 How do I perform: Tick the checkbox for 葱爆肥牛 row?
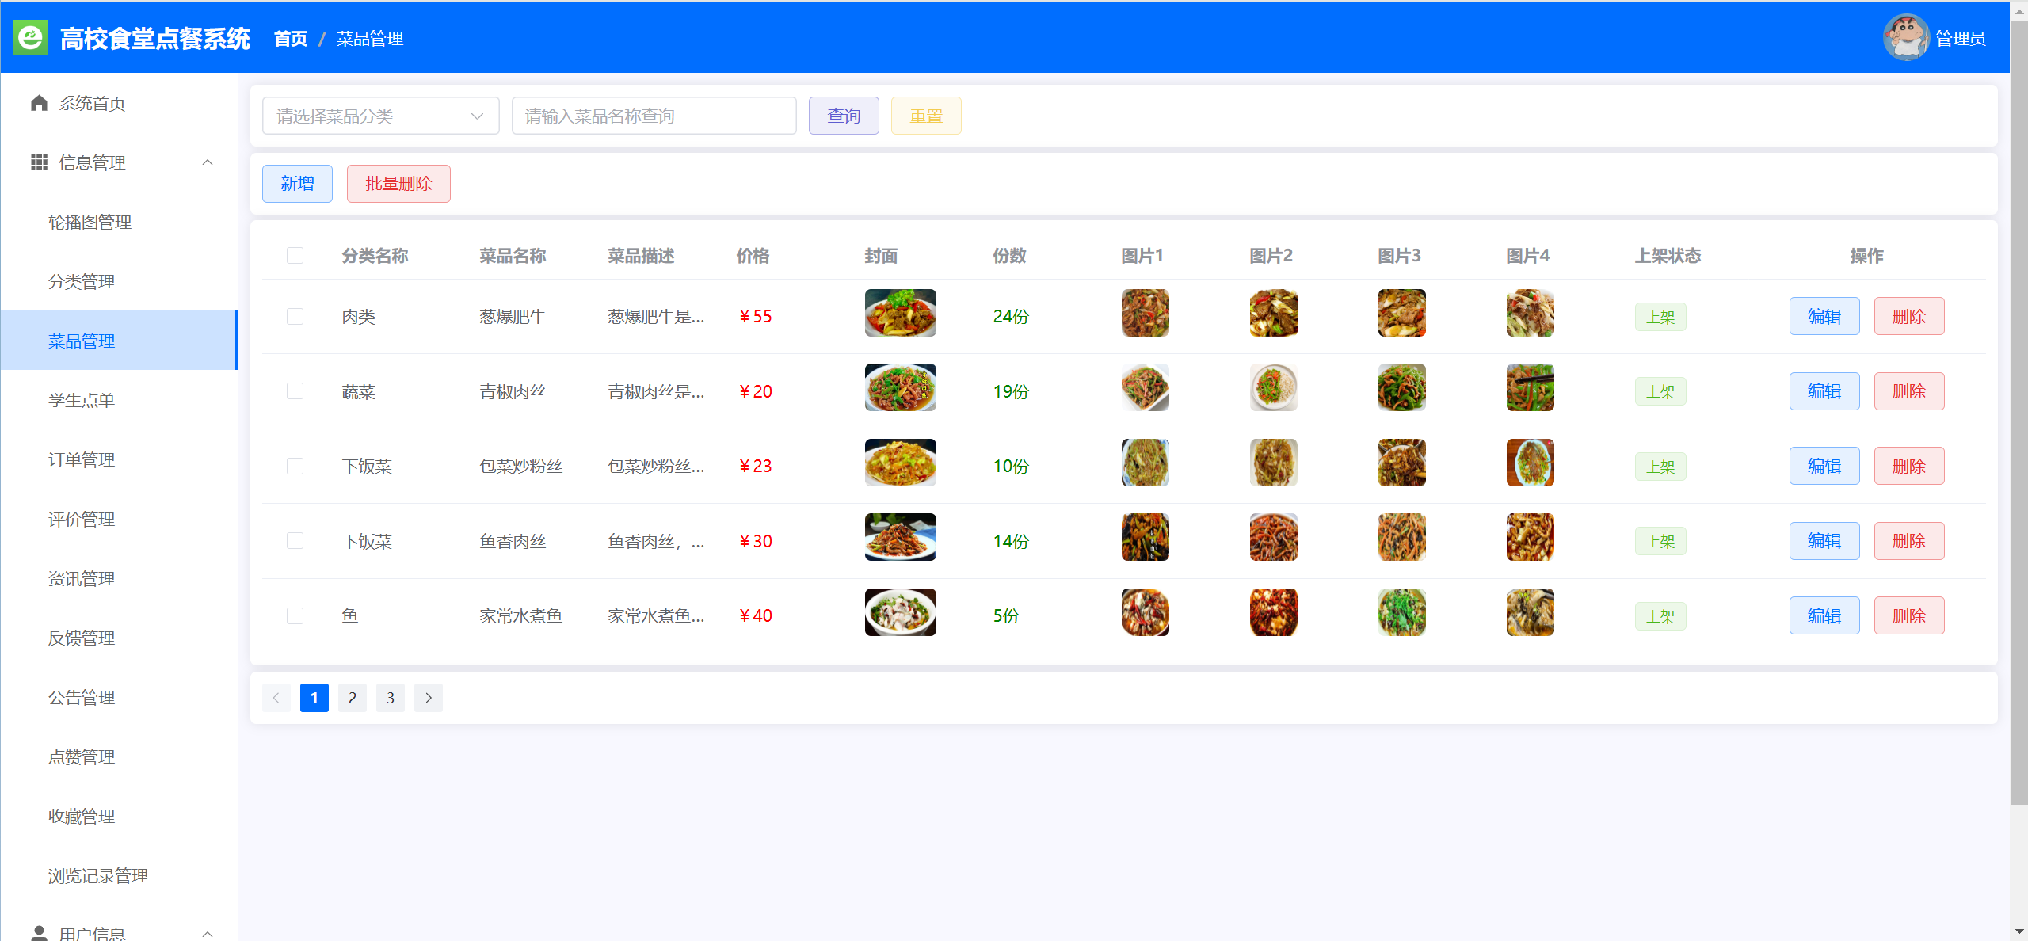295,317
